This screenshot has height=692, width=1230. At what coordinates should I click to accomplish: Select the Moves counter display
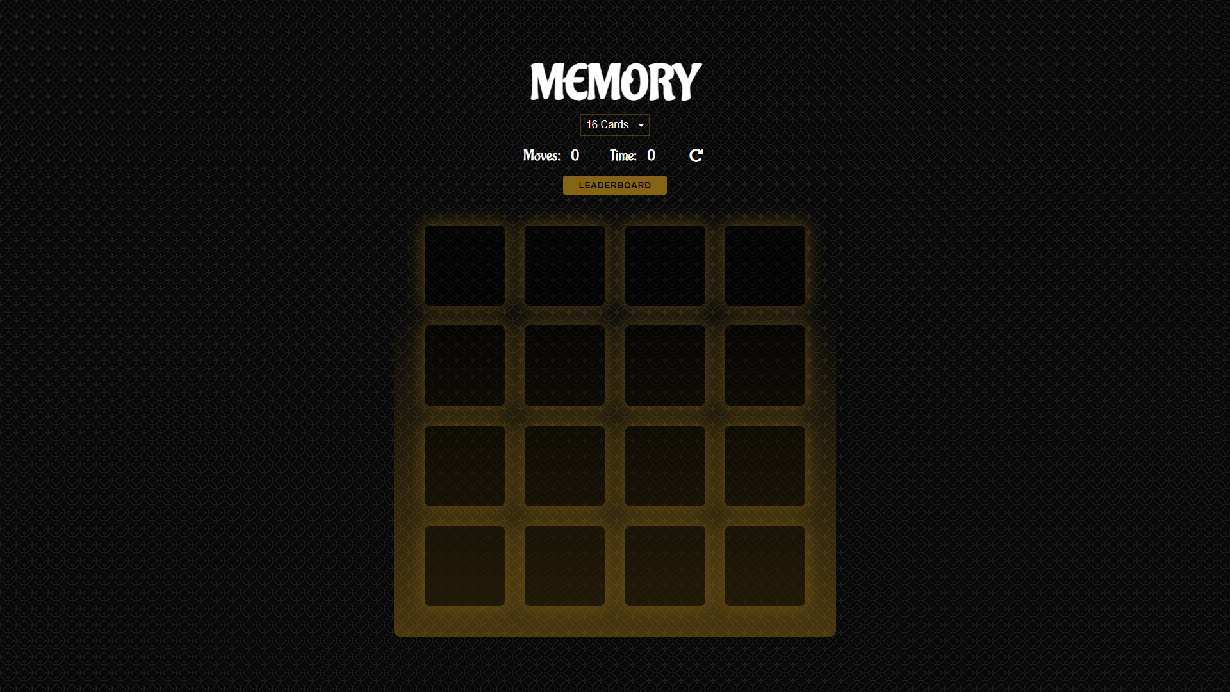click(551, 154)
